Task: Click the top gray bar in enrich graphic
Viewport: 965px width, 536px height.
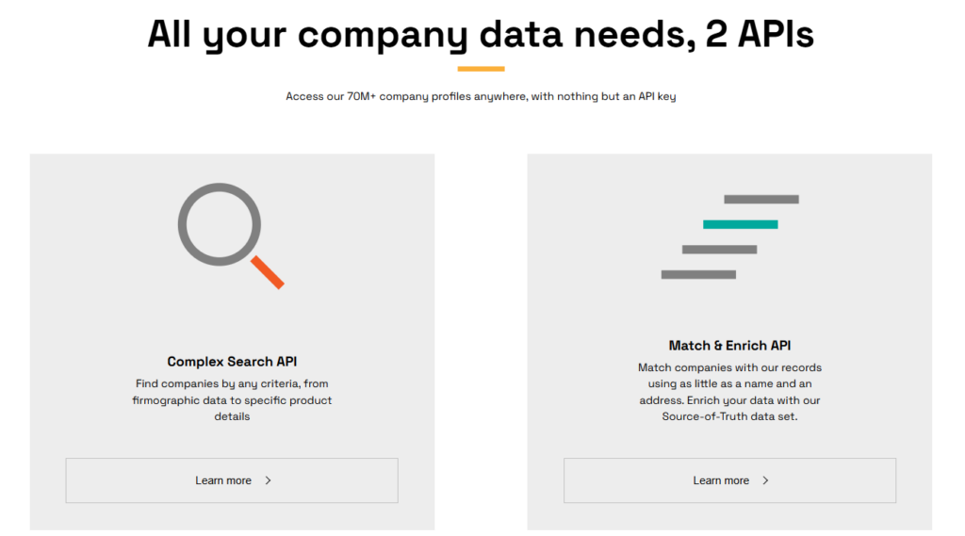Action: point(761,200)
